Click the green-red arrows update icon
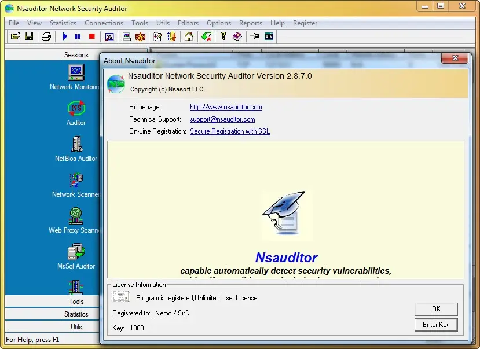This screenshot has height=349, width=480. pyautogui.click(x=206, y=36)
